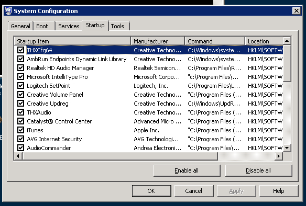Select the THXAudio item name
Image resolution: width=306 pixels, height=206 pixels.
[x=39, y=112]
